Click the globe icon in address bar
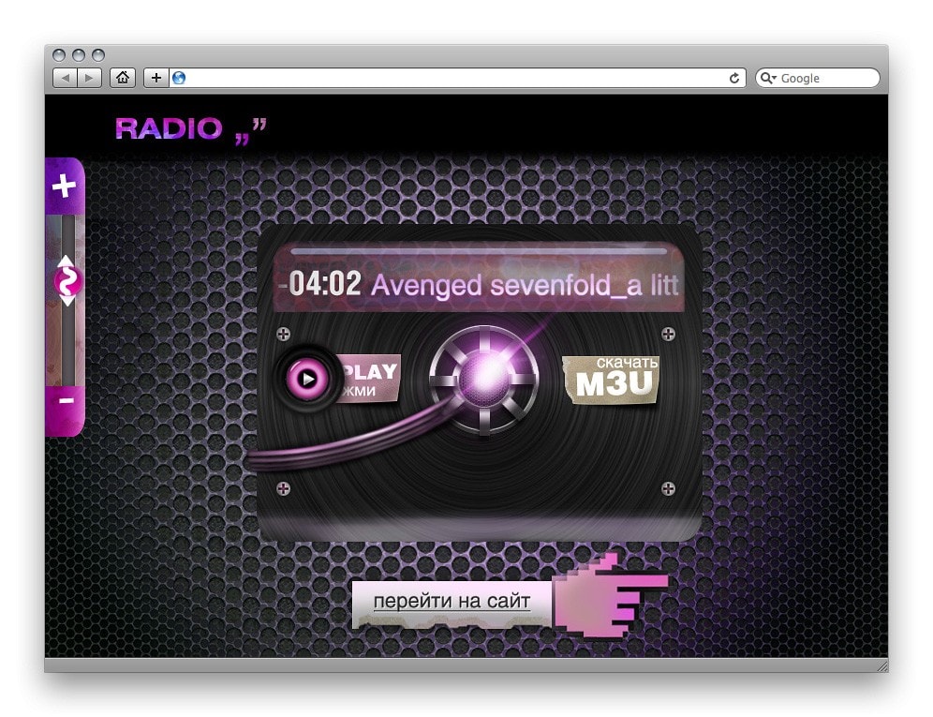This screenshot has width=933, height=717. tap(179, 79)
